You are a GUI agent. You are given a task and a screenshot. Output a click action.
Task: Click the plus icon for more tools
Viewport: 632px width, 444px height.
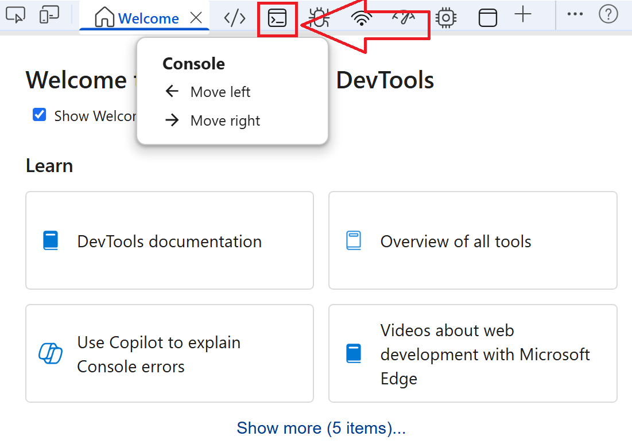point(523,14)
